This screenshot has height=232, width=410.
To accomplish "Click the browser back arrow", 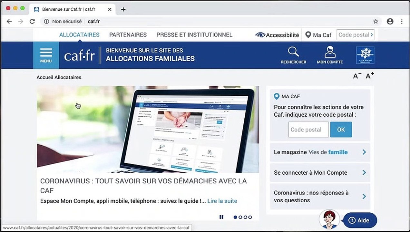I will [x=9, y=21].
